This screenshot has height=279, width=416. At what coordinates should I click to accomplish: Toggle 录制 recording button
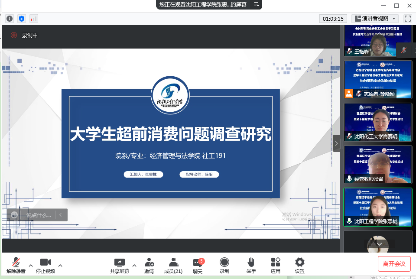pos(224,266)
